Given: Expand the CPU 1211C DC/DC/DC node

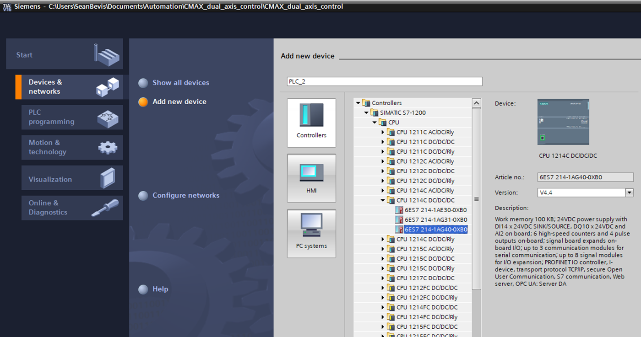Looking at the screenshot, I should (x=383, y=142).
